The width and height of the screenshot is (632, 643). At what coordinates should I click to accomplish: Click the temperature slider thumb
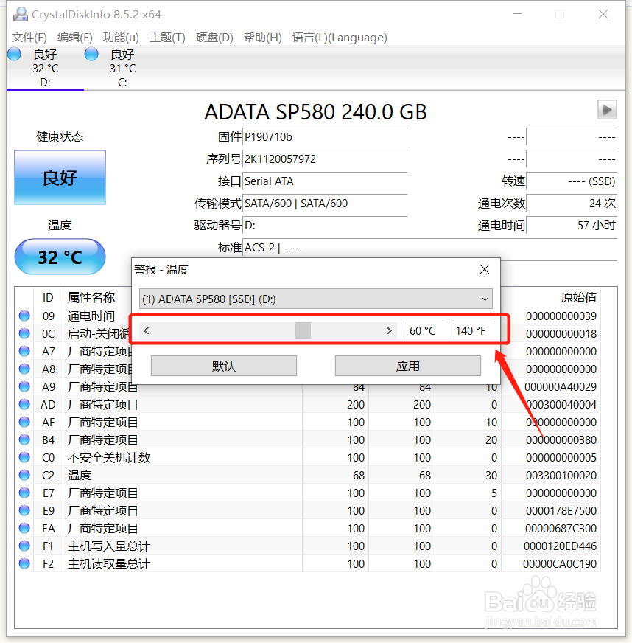(x=303, y=330)
